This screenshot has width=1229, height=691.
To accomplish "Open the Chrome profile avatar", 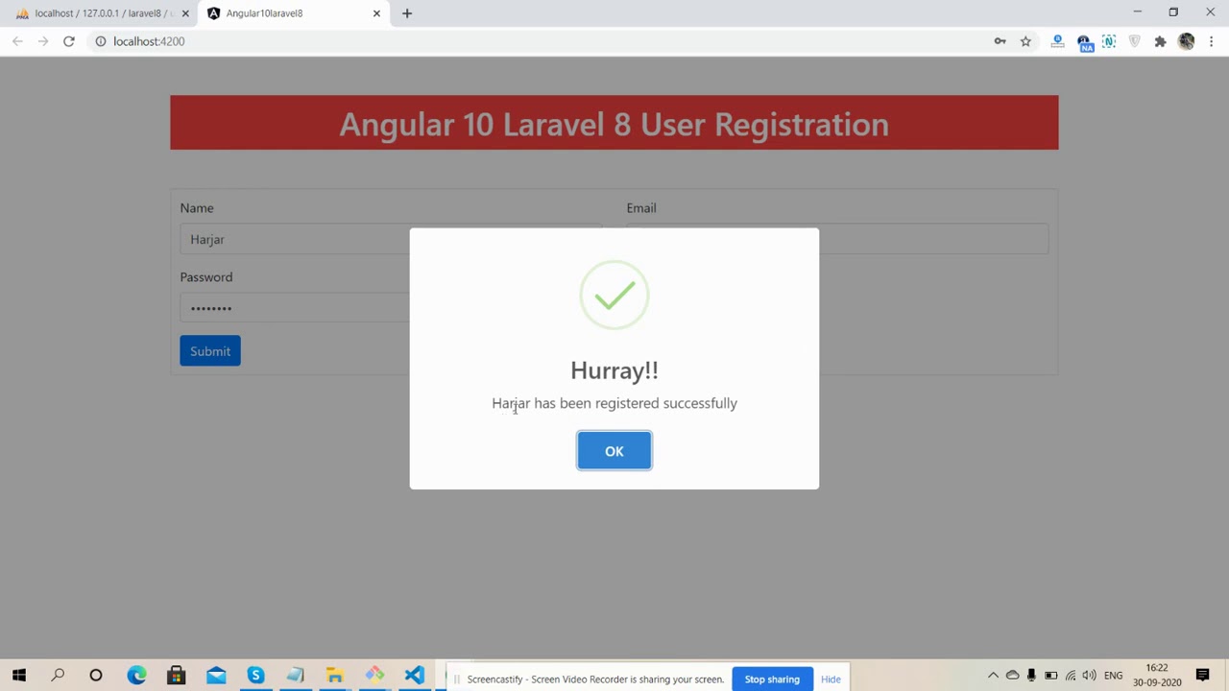I will (x=1186, y=41).
